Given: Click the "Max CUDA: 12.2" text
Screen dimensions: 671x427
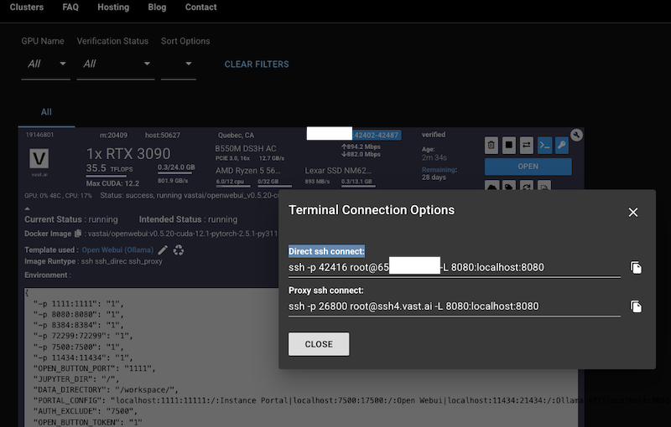Looking at the screenshot, I should (112, 183).
